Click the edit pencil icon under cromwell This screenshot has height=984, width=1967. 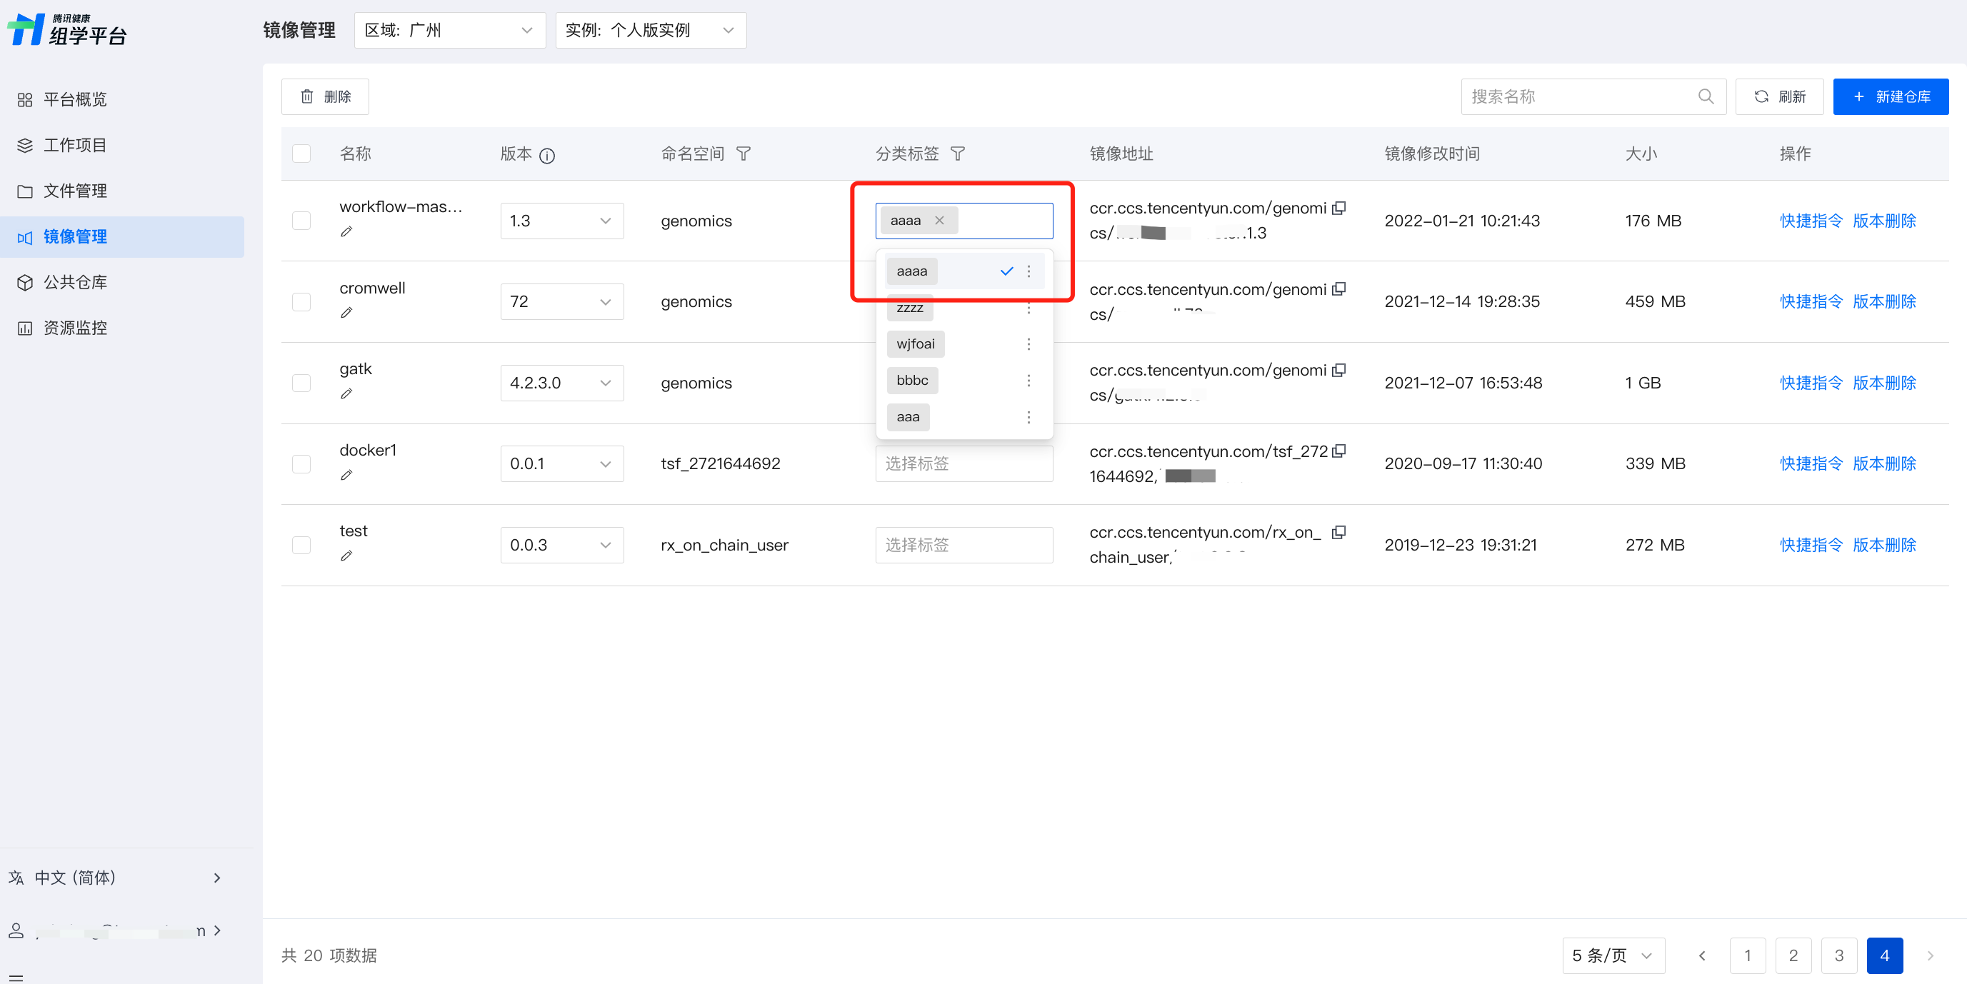tap(346, 313)
